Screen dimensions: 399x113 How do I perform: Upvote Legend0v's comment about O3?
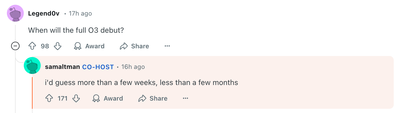[32, 46]
